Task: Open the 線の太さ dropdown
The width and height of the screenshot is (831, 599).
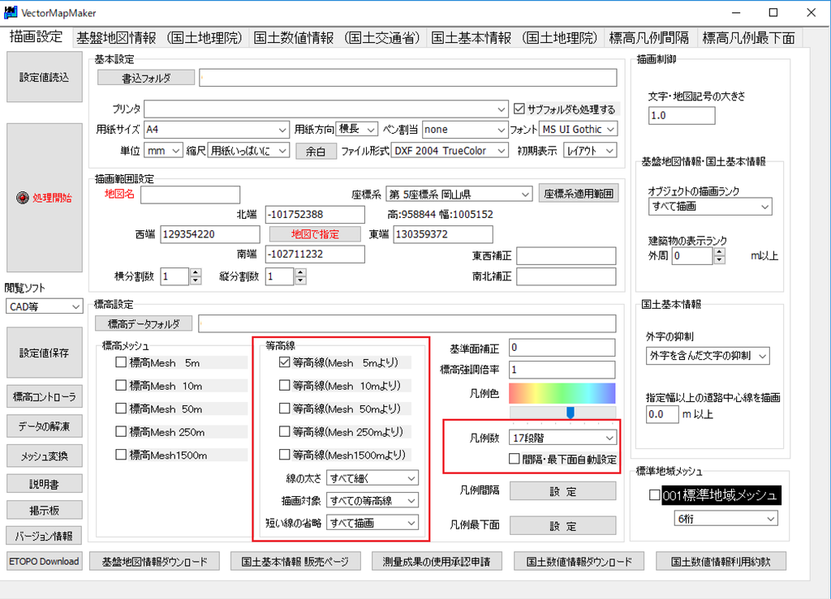Action: (411, 478)
